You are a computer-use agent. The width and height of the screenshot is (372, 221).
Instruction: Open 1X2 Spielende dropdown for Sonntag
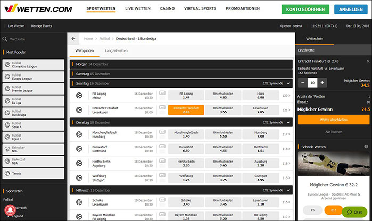pos(276,83)
